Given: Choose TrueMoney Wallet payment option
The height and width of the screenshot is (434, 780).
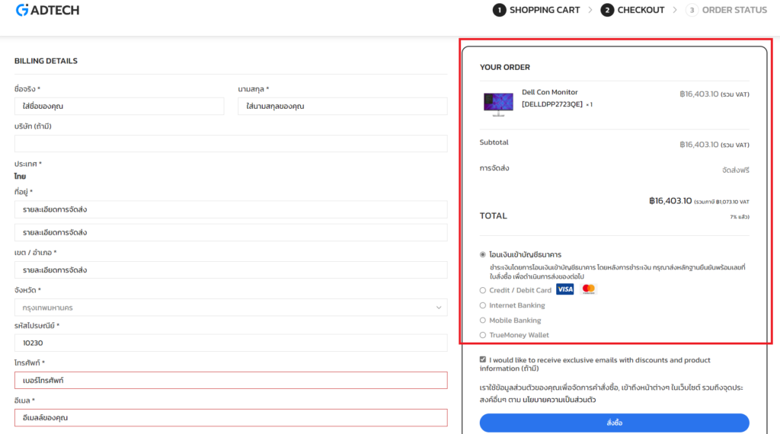Looking at the screenshot, I should [483, 335].
